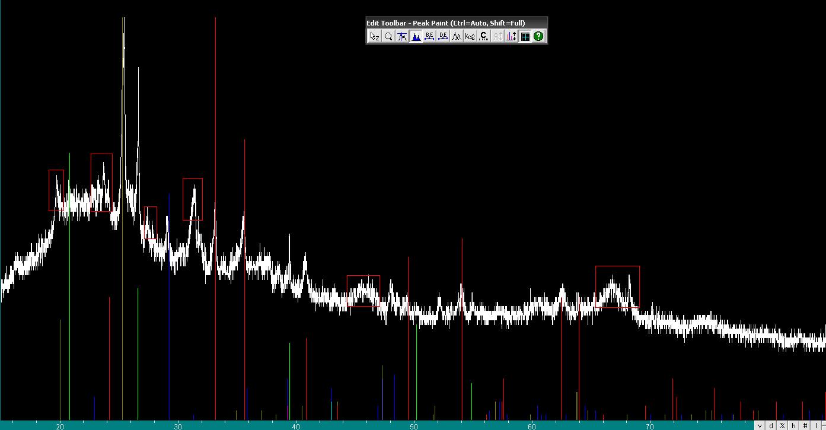Click the '30' two-theta axis label
Viewport: 826px width, 430px height.
click(x=178, y=426)
